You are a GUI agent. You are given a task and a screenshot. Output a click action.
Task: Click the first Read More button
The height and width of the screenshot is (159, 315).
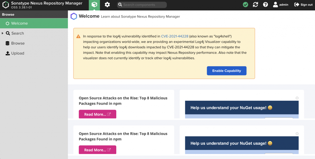(x=97, y=114)
